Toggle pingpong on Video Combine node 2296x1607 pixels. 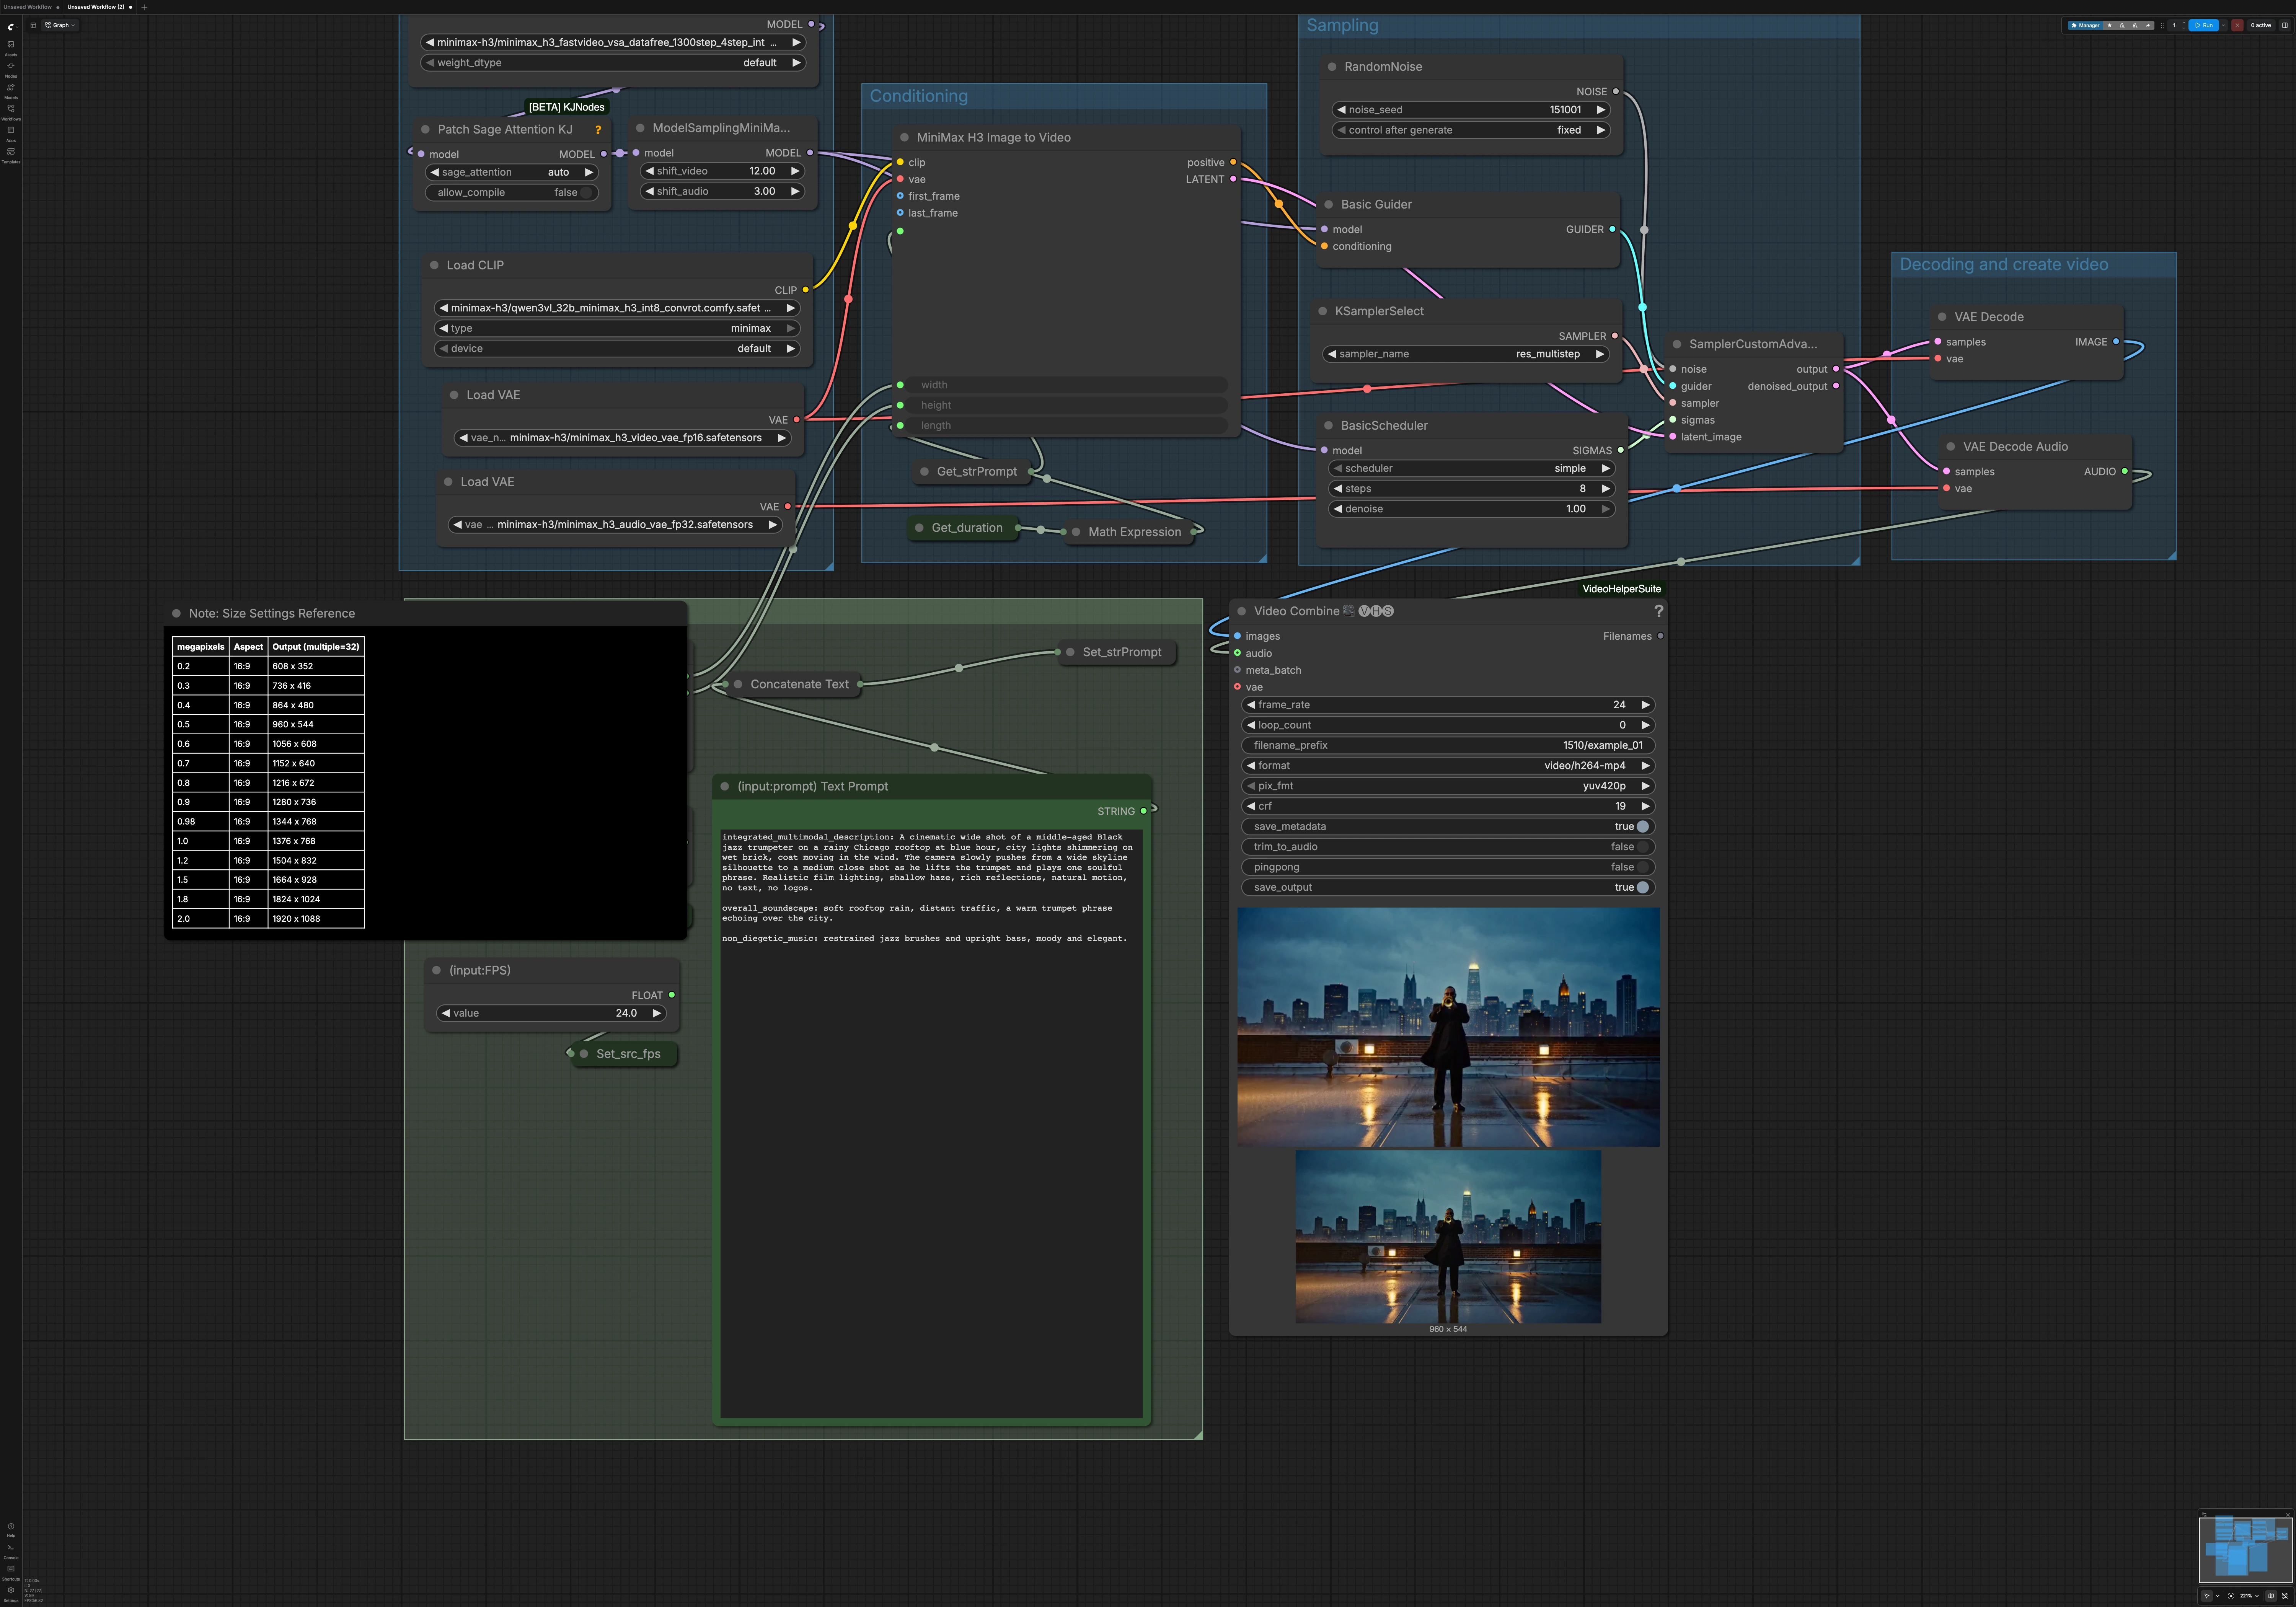1448,867
